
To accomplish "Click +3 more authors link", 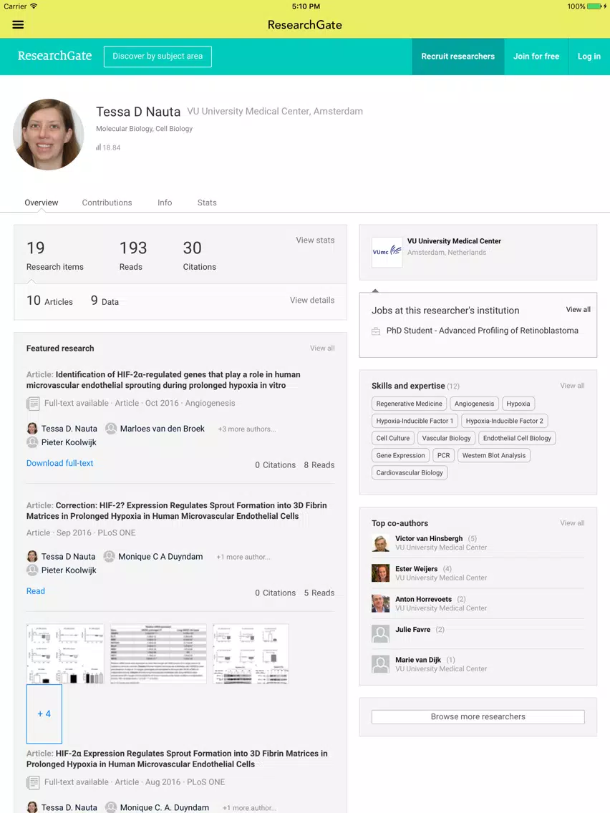I will [247, 429].
